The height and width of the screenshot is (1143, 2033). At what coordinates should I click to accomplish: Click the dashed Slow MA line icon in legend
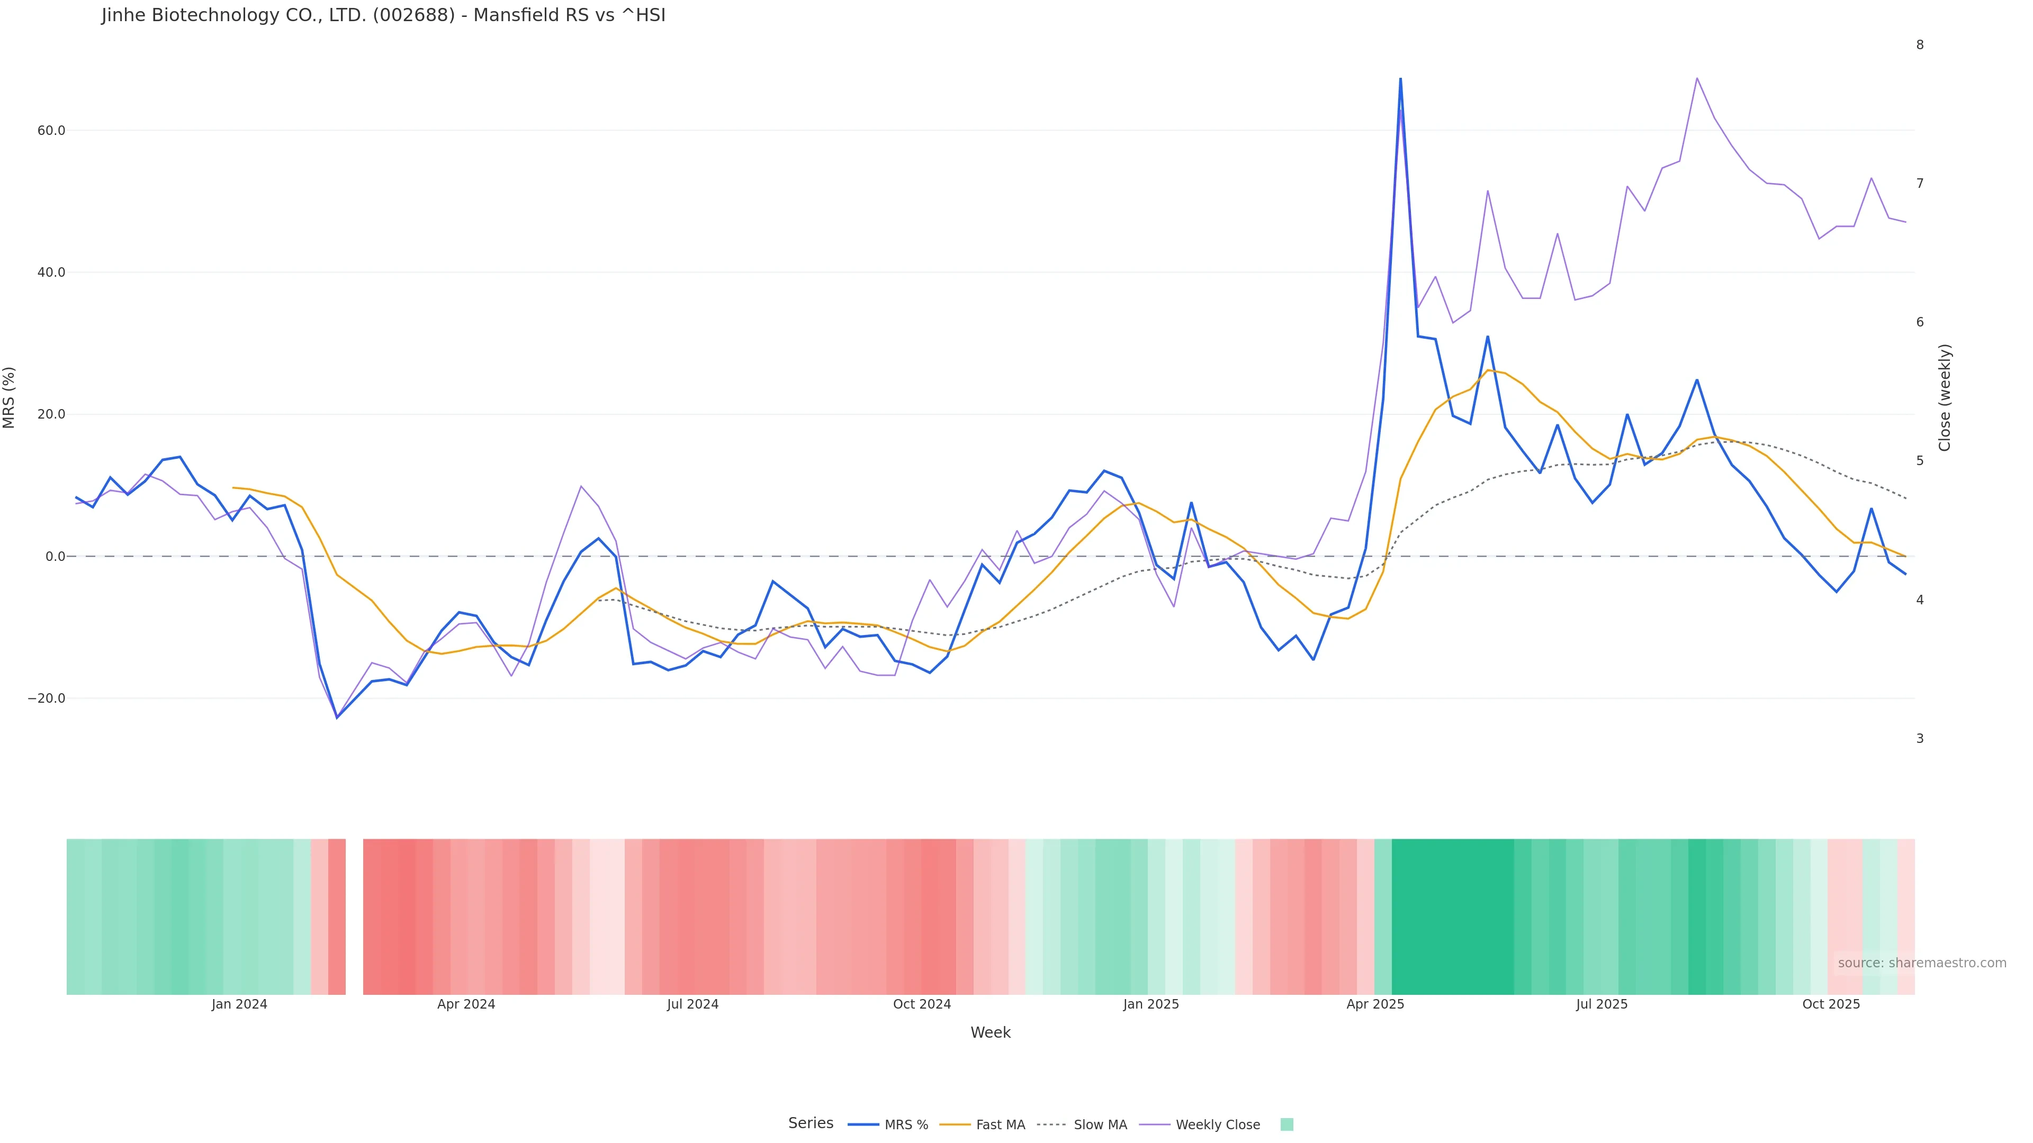click(1051, 1125)
